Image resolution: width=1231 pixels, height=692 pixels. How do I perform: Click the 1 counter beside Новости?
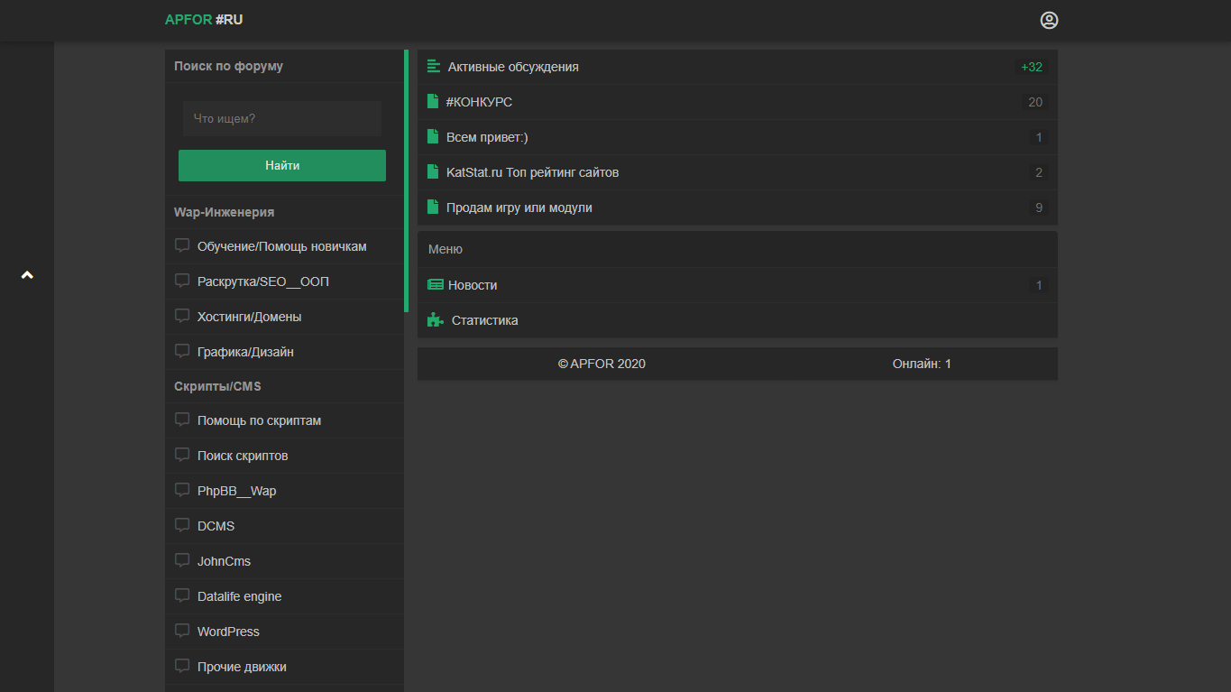click(x=1039, y=285)
